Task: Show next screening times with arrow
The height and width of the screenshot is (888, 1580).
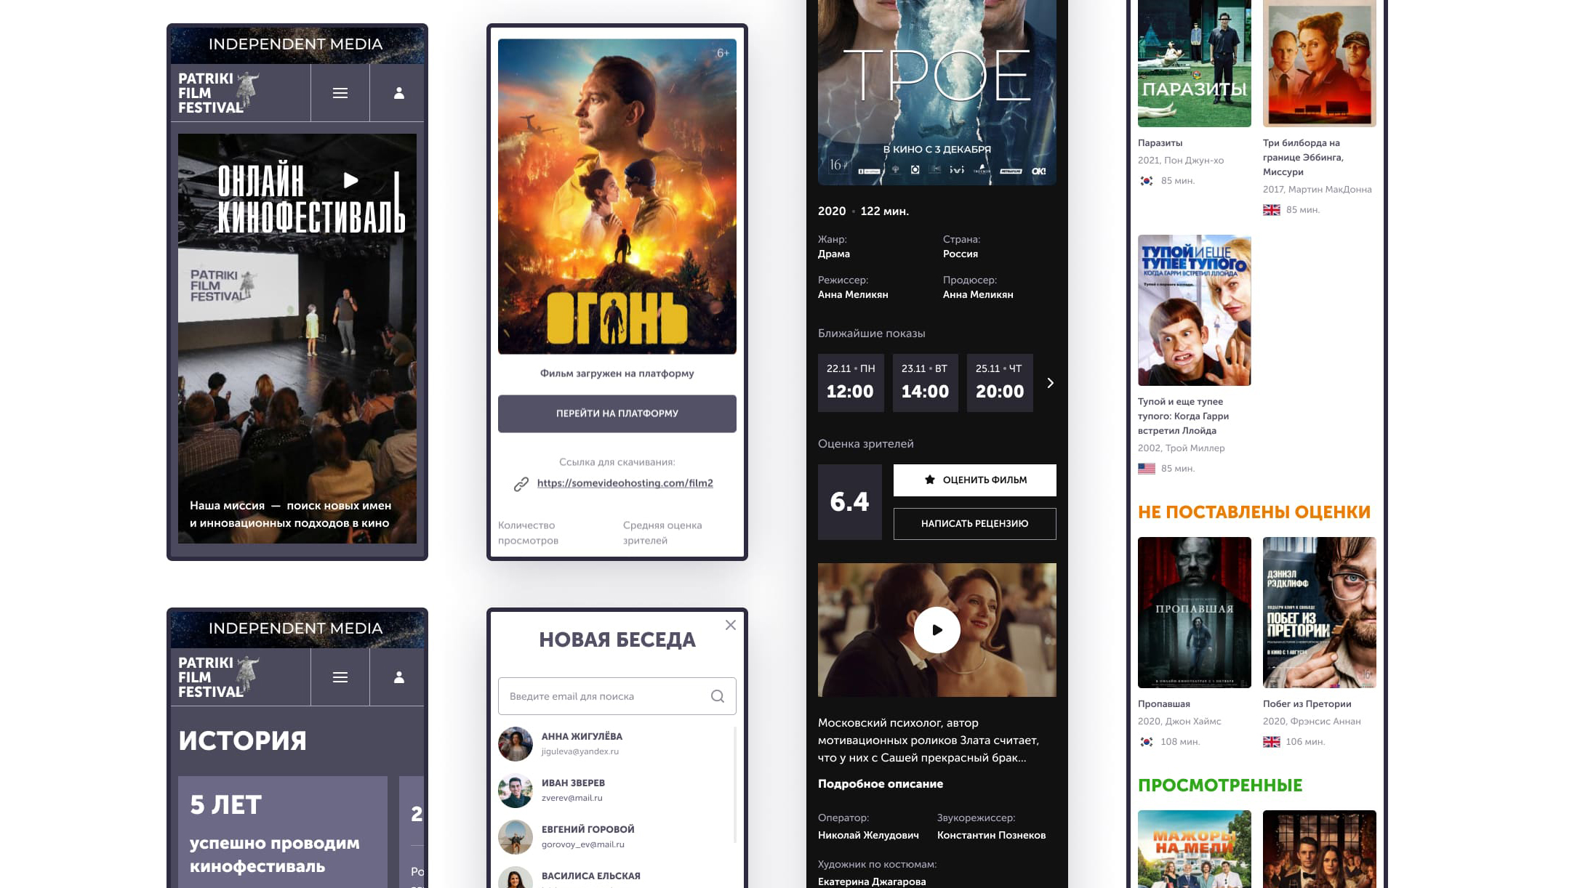Action: pyautogui.click(x=1050, y=383)
